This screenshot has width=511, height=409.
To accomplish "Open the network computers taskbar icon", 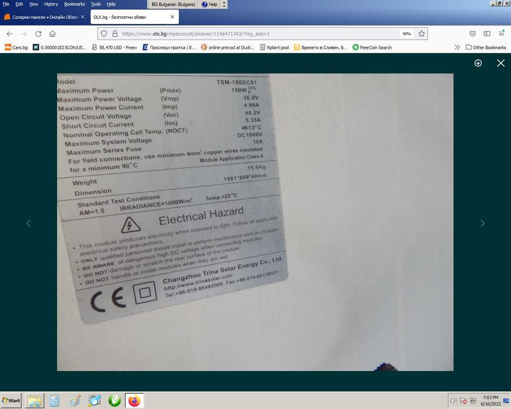I will (x=95, y=400).
